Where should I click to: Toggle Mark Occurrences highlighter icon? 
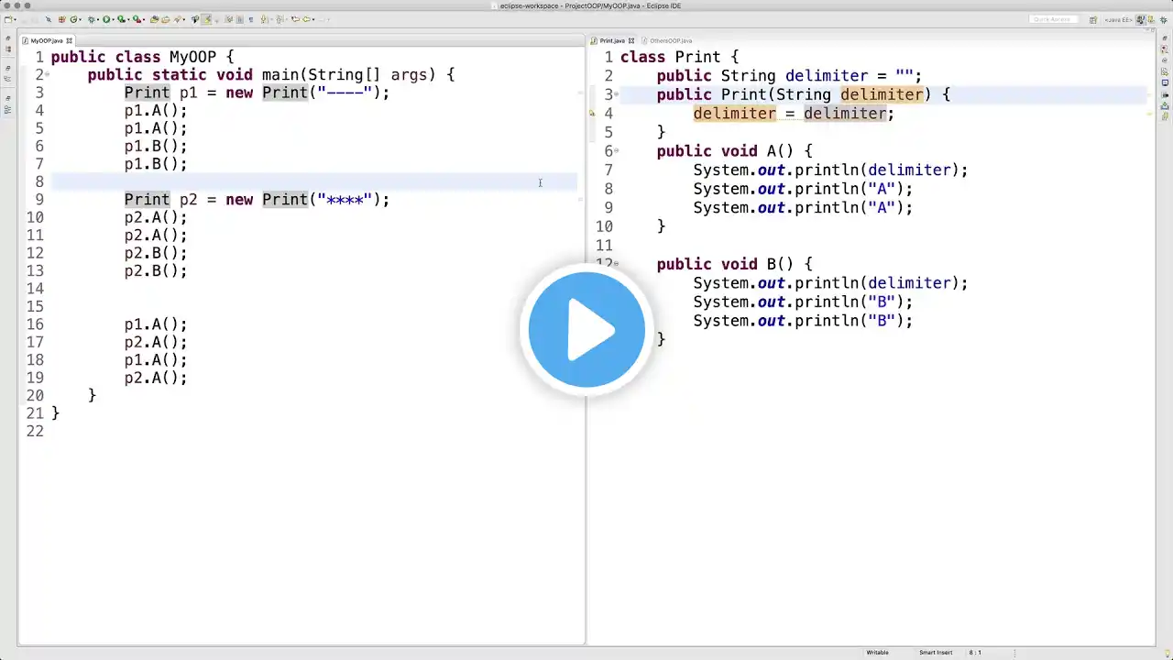[x=206, y=19]
